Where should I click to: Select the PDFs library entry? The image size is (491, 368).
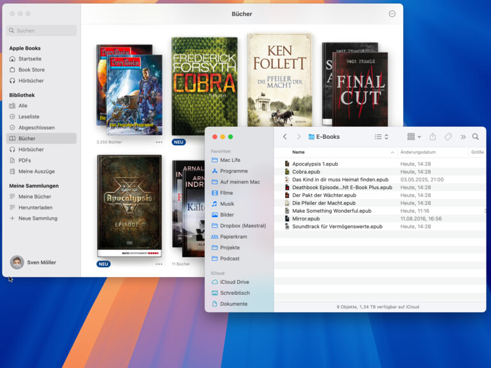(x=24, y=160)
